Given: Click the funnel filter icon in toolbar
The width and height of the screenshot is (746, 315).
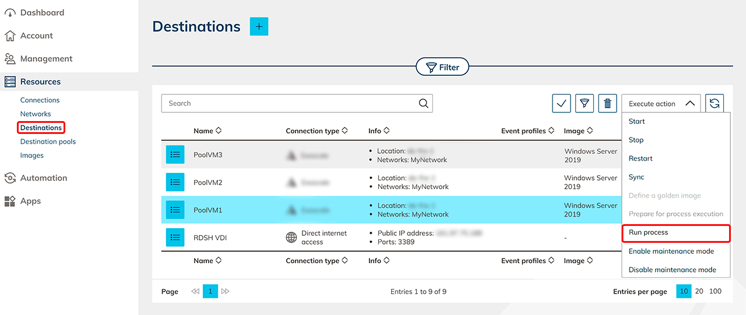Looking at the screenshot, I should pos(584,104).
